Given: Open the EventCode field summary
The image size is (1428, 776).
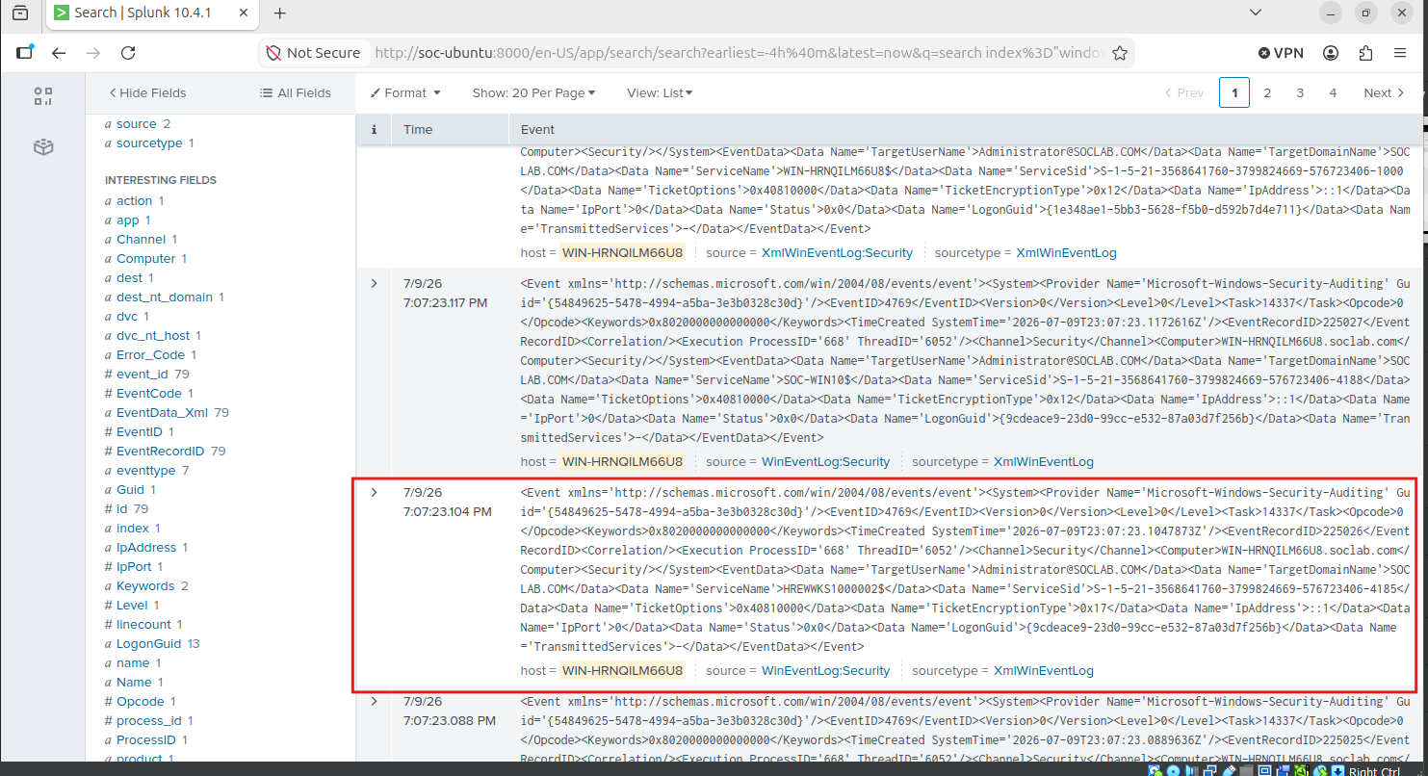Looking at the screenshot, I should point(149,394).
